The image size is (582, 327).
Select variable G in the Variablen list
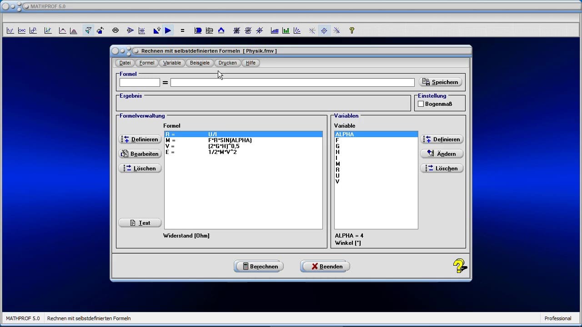[x=337, y=146]
